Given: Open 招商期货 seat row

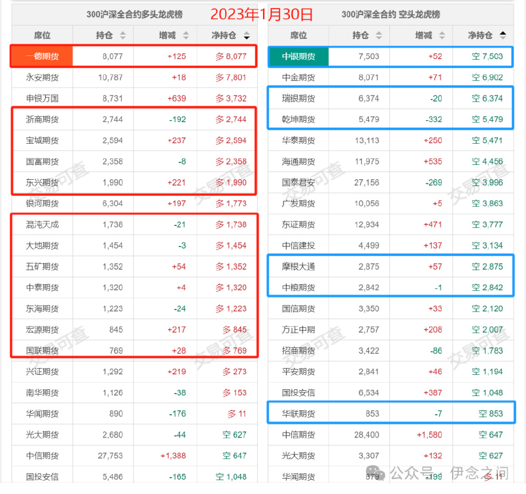Looking at the screenshot, I should pos(391,350).
